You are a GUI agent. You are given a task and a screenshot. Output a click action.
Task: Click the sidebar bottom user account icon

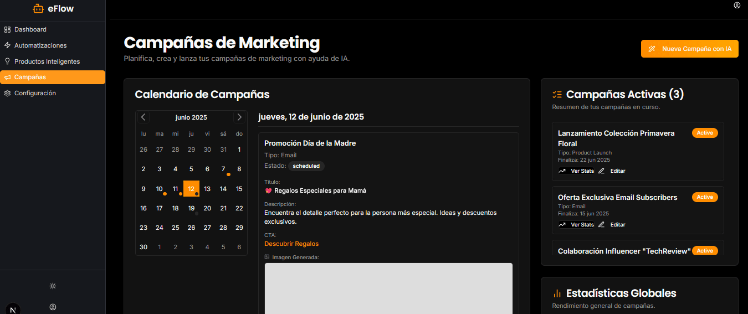[x=53, y=307]
